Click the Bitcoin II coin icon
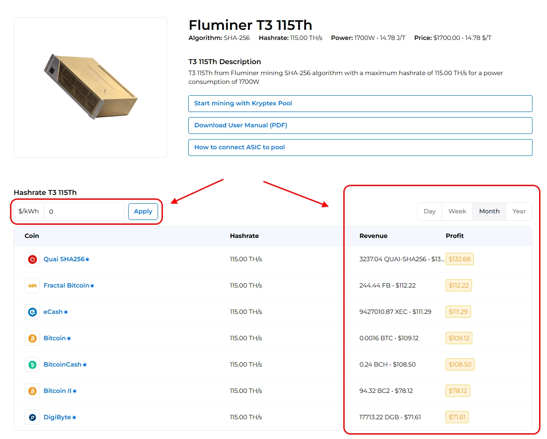547x439 pixels. pos(32,391)
